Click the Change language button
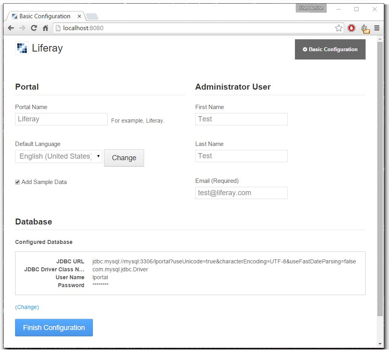Image resolution: width=389 pixels, height=353 pixels. [124, 158]
